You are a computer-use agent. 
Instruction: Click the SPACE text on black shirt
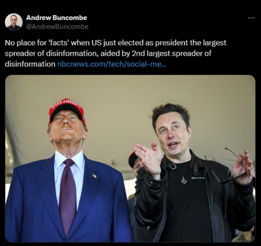[198, 178]
